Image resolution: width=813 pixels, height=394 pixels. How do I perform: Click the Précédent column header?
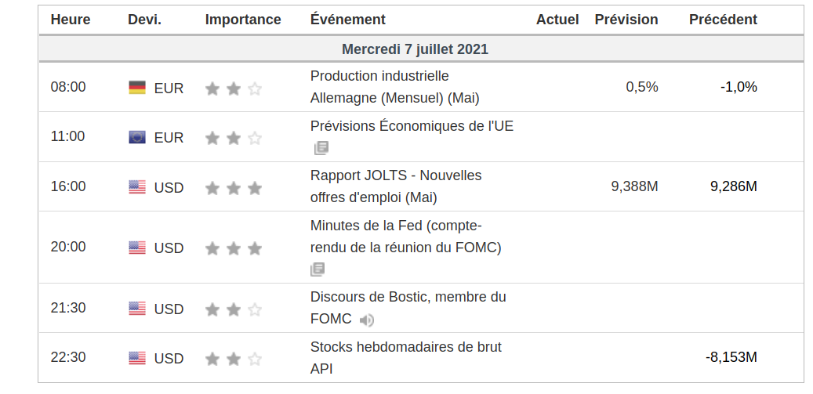click(x=723, y=20)
